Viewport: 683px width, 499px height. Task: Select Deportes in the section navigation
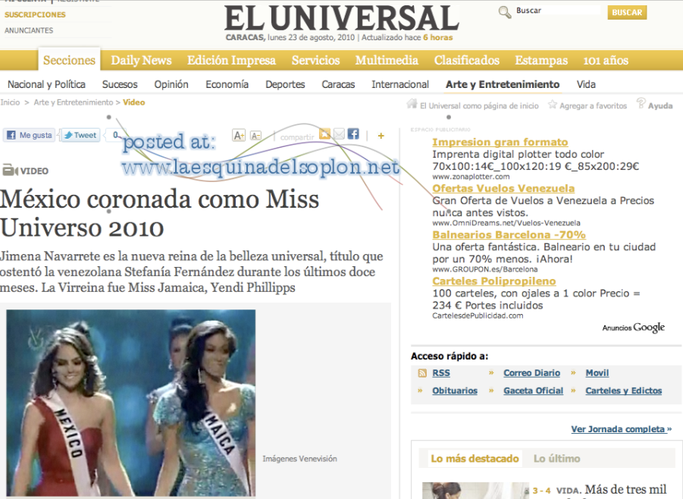(x=285, y=84)
